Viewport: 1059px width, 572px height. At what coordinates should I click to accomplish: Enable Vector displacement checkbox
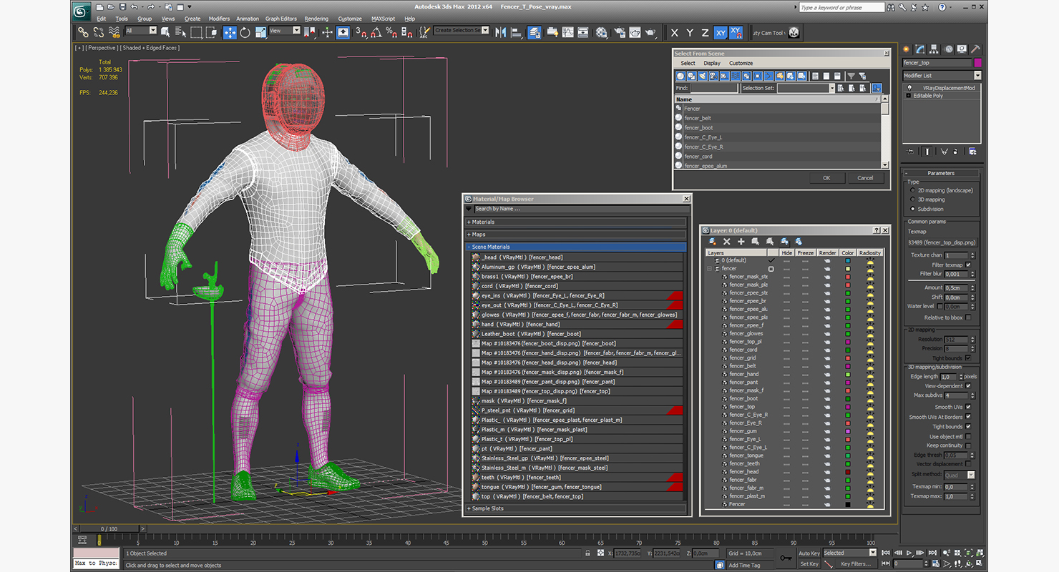968,464
